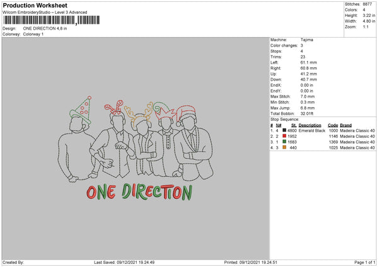Click the 'Emerald Black' description cell
This screenshot has width=378, height=267.
tap(312, 130)
